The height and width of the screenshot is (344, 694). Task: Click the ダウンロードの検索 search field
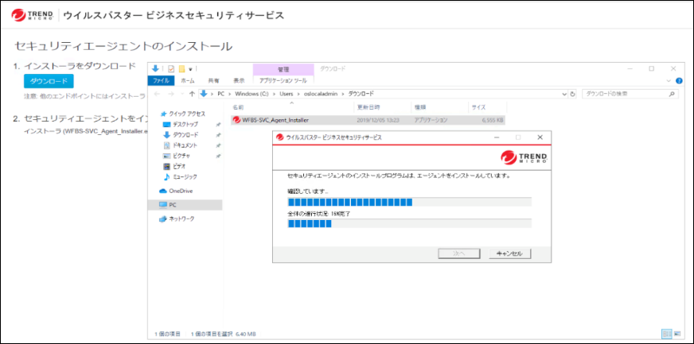pos(625,94)
